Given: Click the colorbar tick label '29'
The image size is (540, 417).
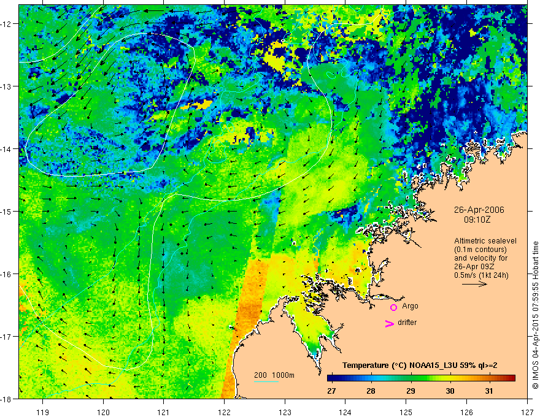Looking at the screenshot, I should 410,391.
